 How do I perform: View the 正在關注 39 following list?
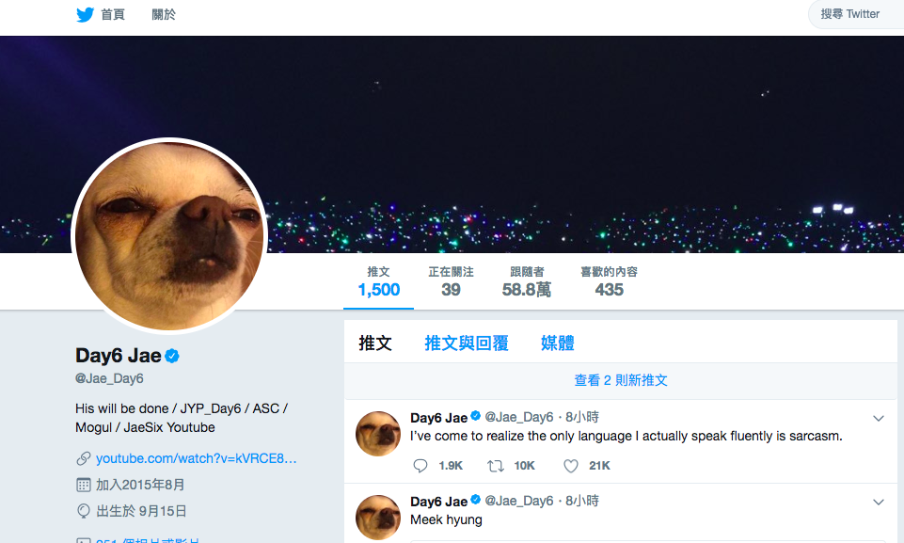(451, 281)
